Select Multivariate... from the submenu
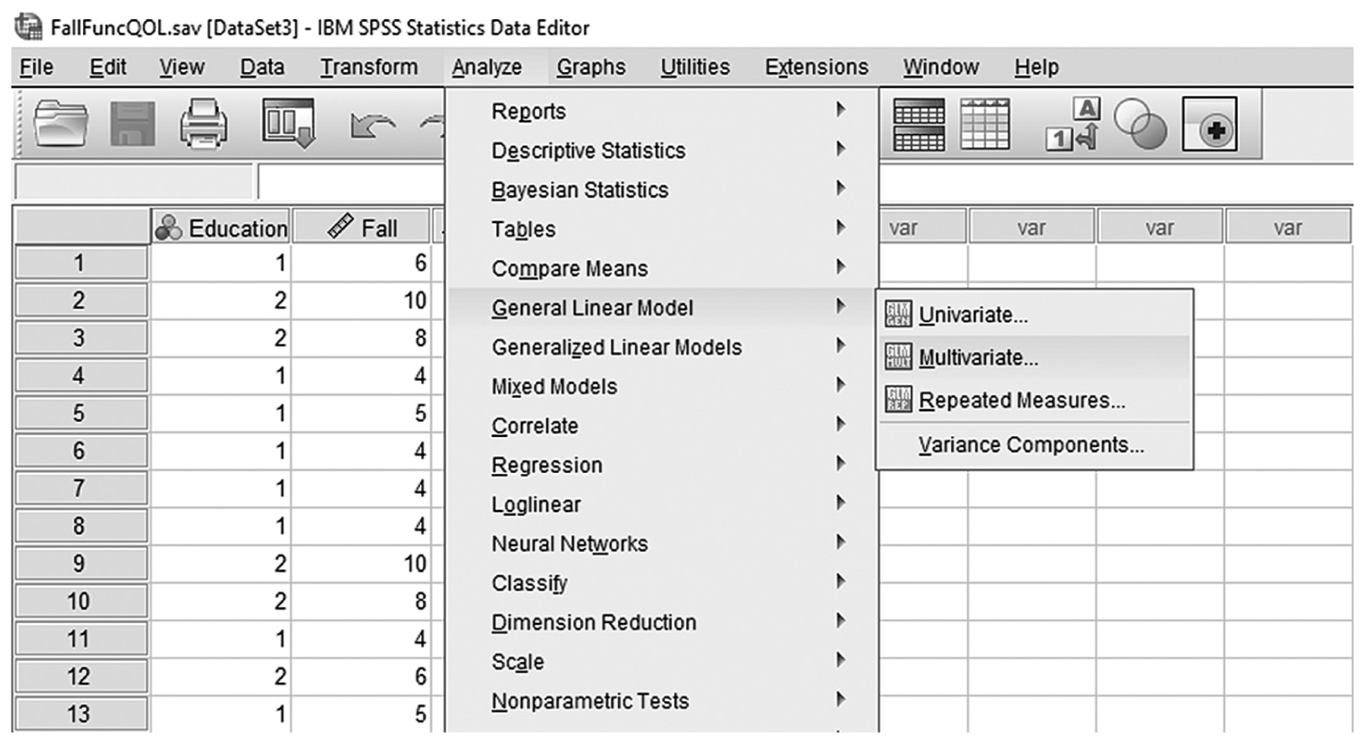This screenshot has width=1372, height=748. point(1034,357)
